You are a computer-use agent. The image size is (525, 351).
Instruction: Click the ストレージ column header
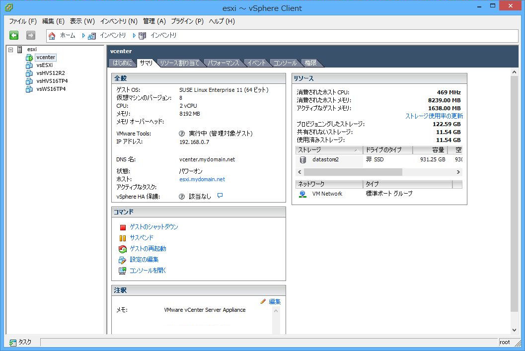click(329, 150)
